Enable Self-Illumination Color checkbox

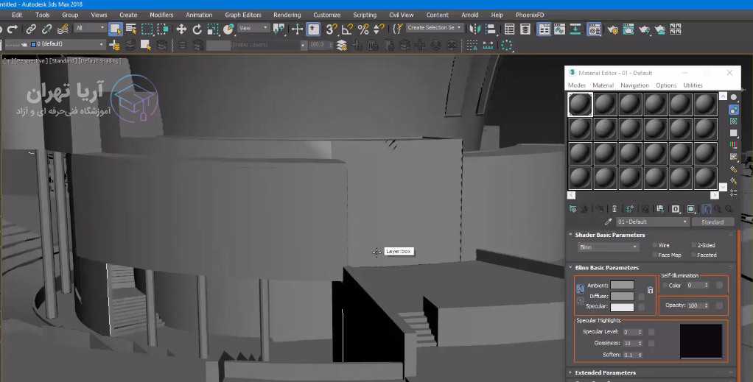click(665, 285)
